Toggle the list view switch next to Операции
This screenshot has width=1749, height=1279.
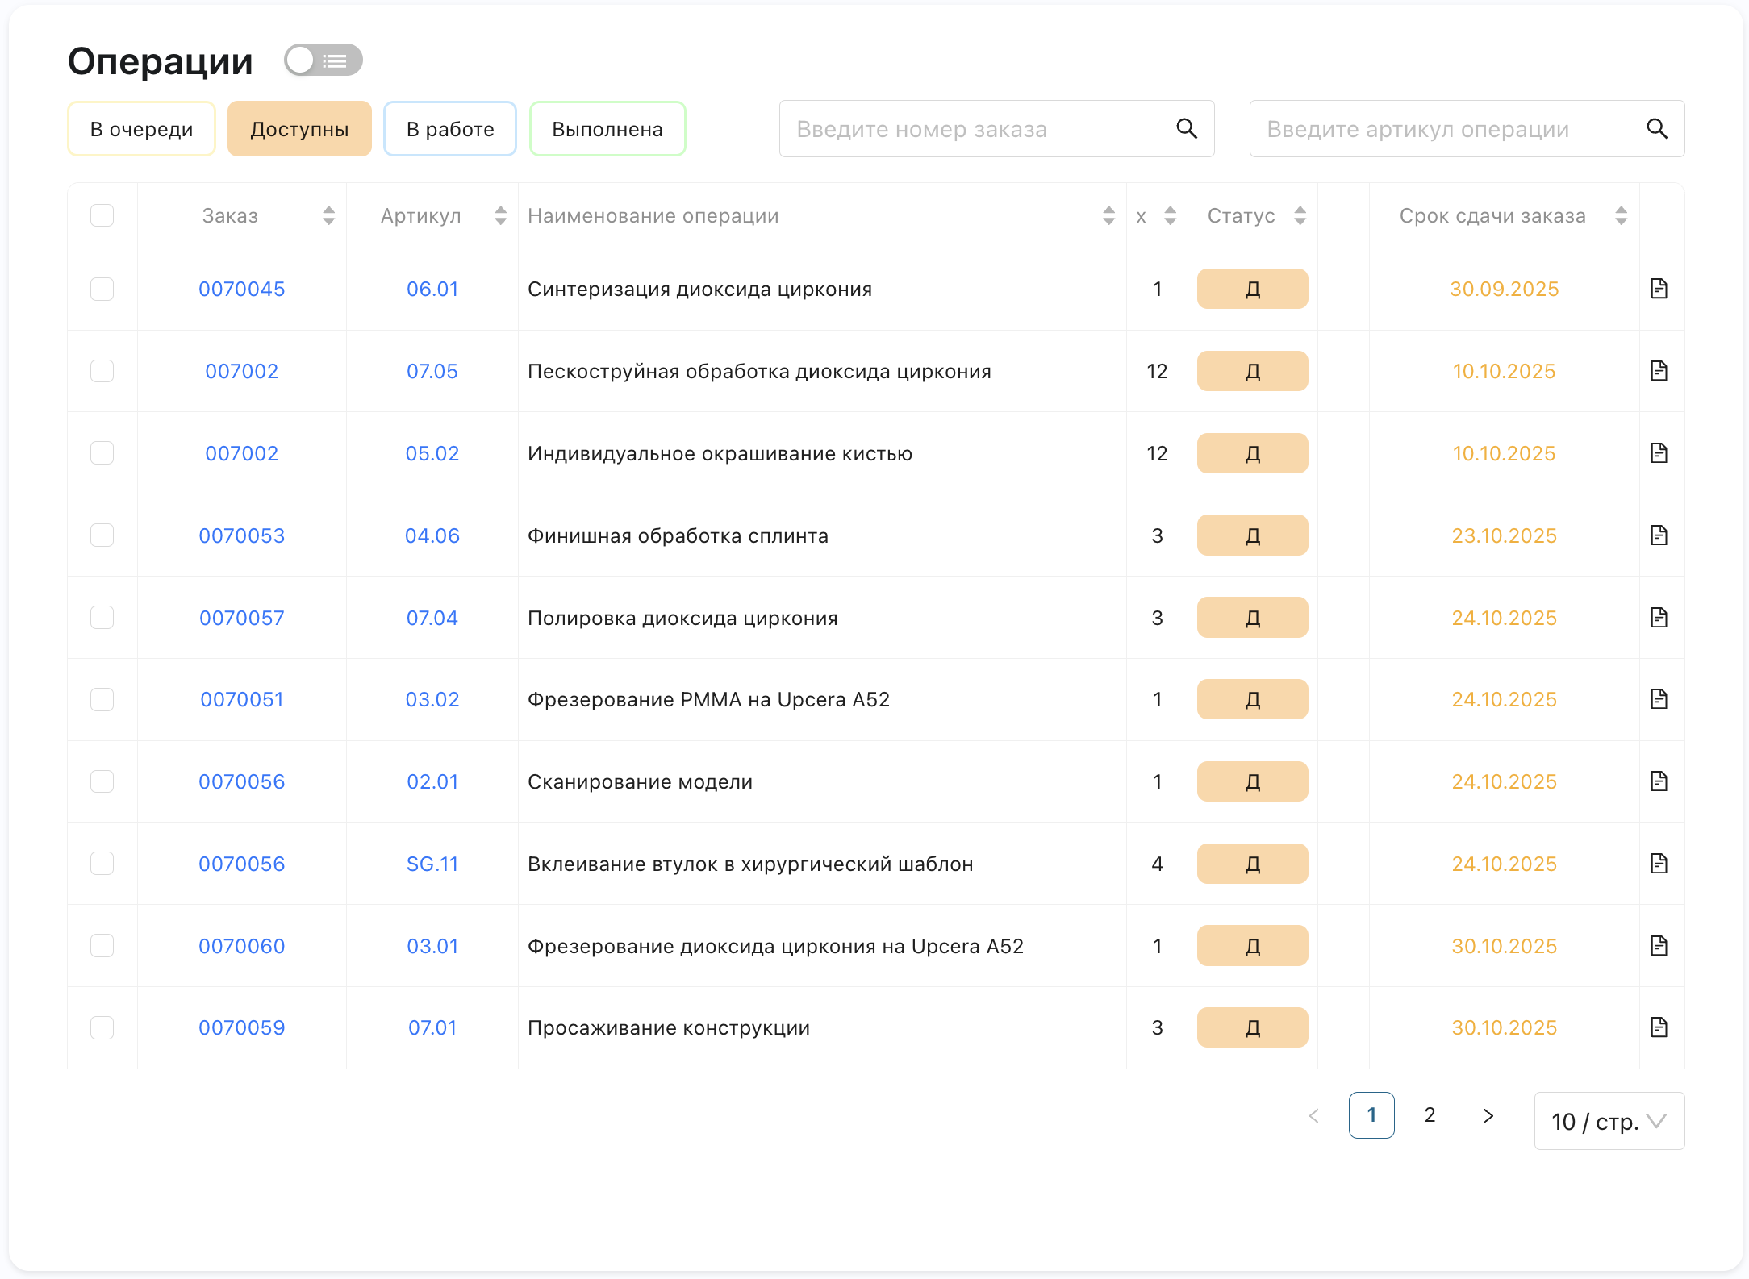[x=323, y=60]
